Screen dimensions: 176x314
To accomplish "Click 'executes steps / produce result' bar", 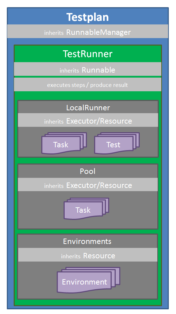I will click(x=88, y=84).
